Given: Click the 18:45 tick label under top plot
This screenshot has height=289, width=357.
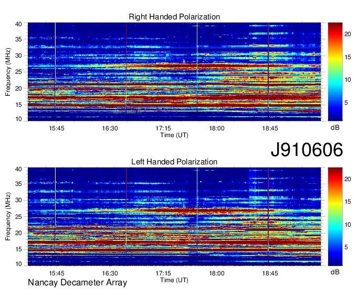Looking at the screenshot, I should [x=270, y=128].
